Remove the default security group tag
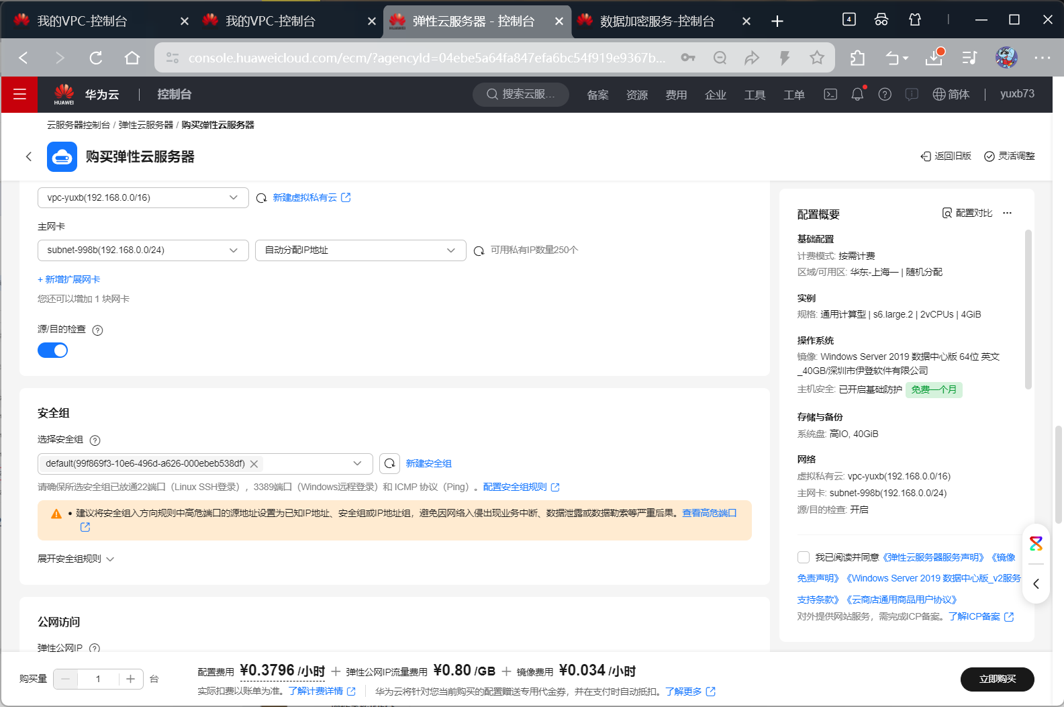Image resolution: width=1064 pixels, height=707 pixels. click(x=254, y=463)
